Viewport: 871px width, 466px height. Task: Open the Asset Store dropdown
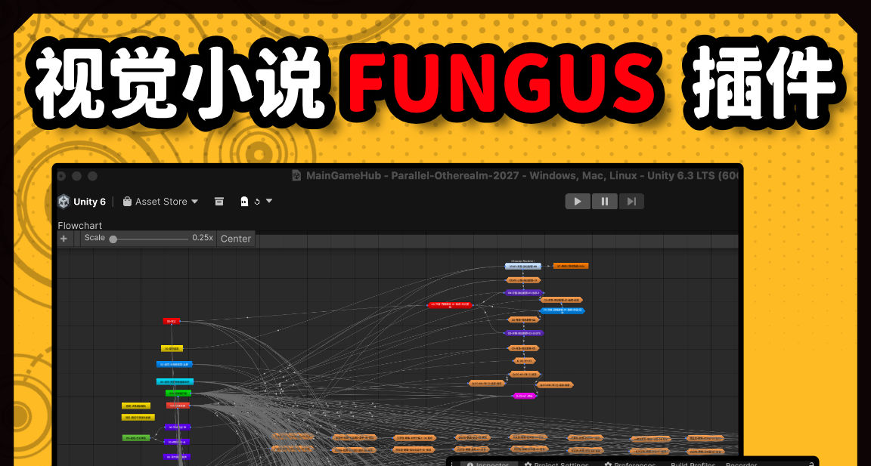click(x=160, y=202)
